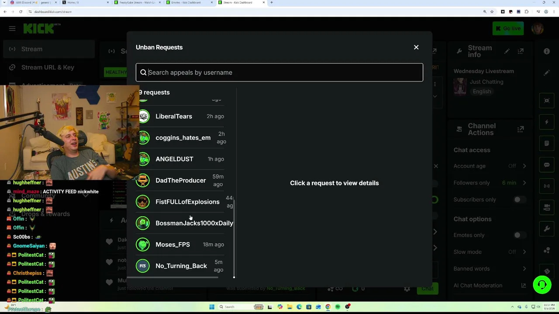Open Stream in the sidebar

point(49,49)
